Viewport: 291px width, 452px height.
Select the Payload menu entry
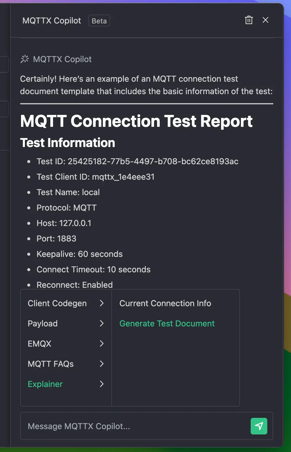tap(42, 323)
